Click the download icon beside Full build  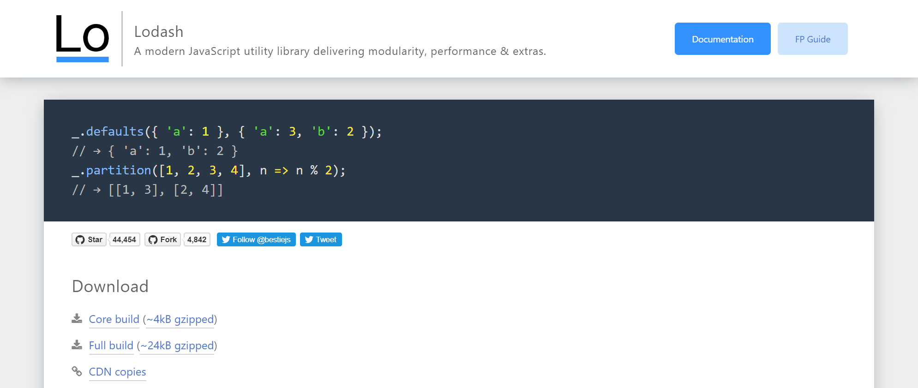(x=77, y=345)
